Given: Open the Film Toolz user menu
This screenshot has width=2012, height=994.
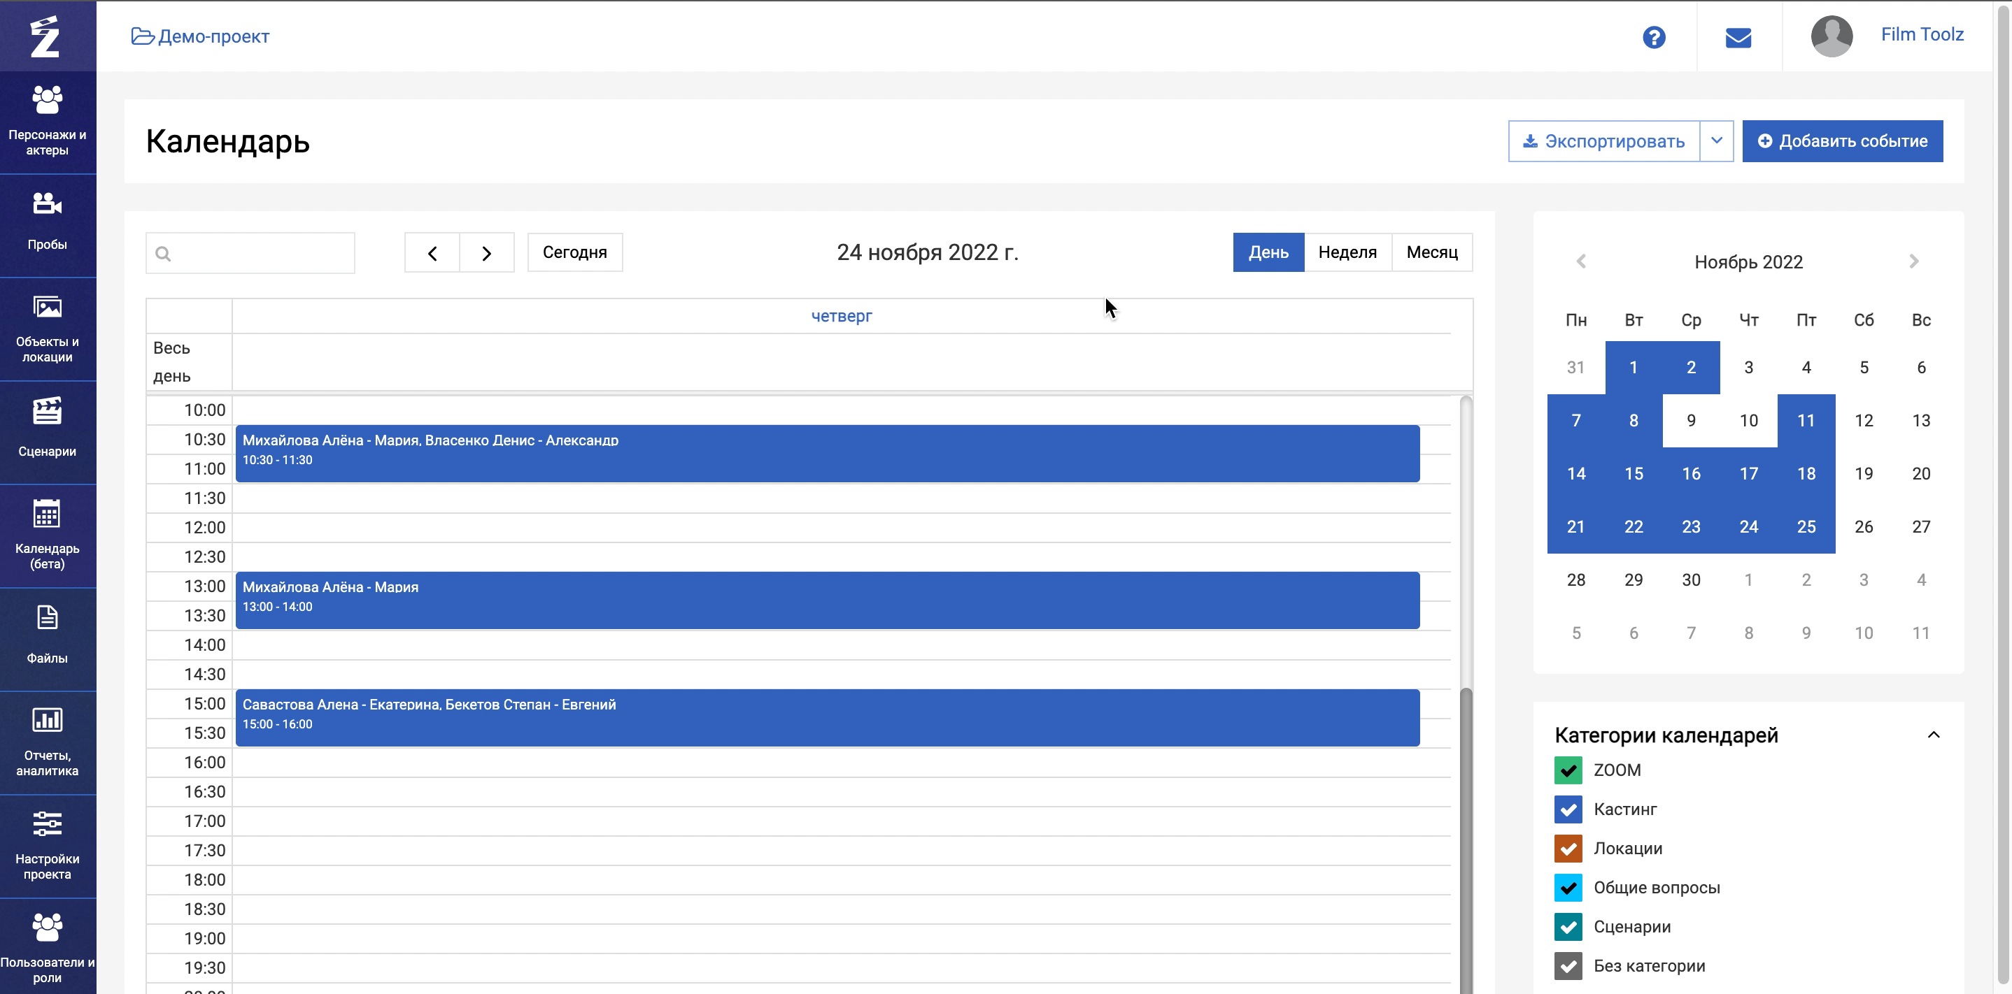Looking at the screenshot, I should (1921, 34).
